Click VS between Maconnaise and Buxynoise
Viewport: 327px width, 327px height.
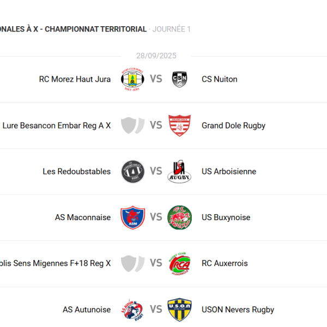tap(156, 217)
